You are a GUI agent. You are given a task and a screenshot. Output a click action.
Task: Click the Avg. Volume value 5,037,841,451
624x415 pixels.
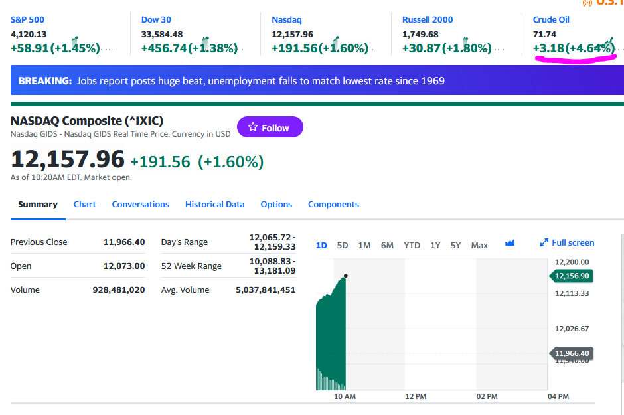(x=266, y=290)
